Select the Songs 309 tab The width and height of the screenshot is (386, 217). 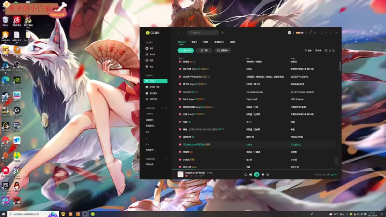(x=181, y=42)
